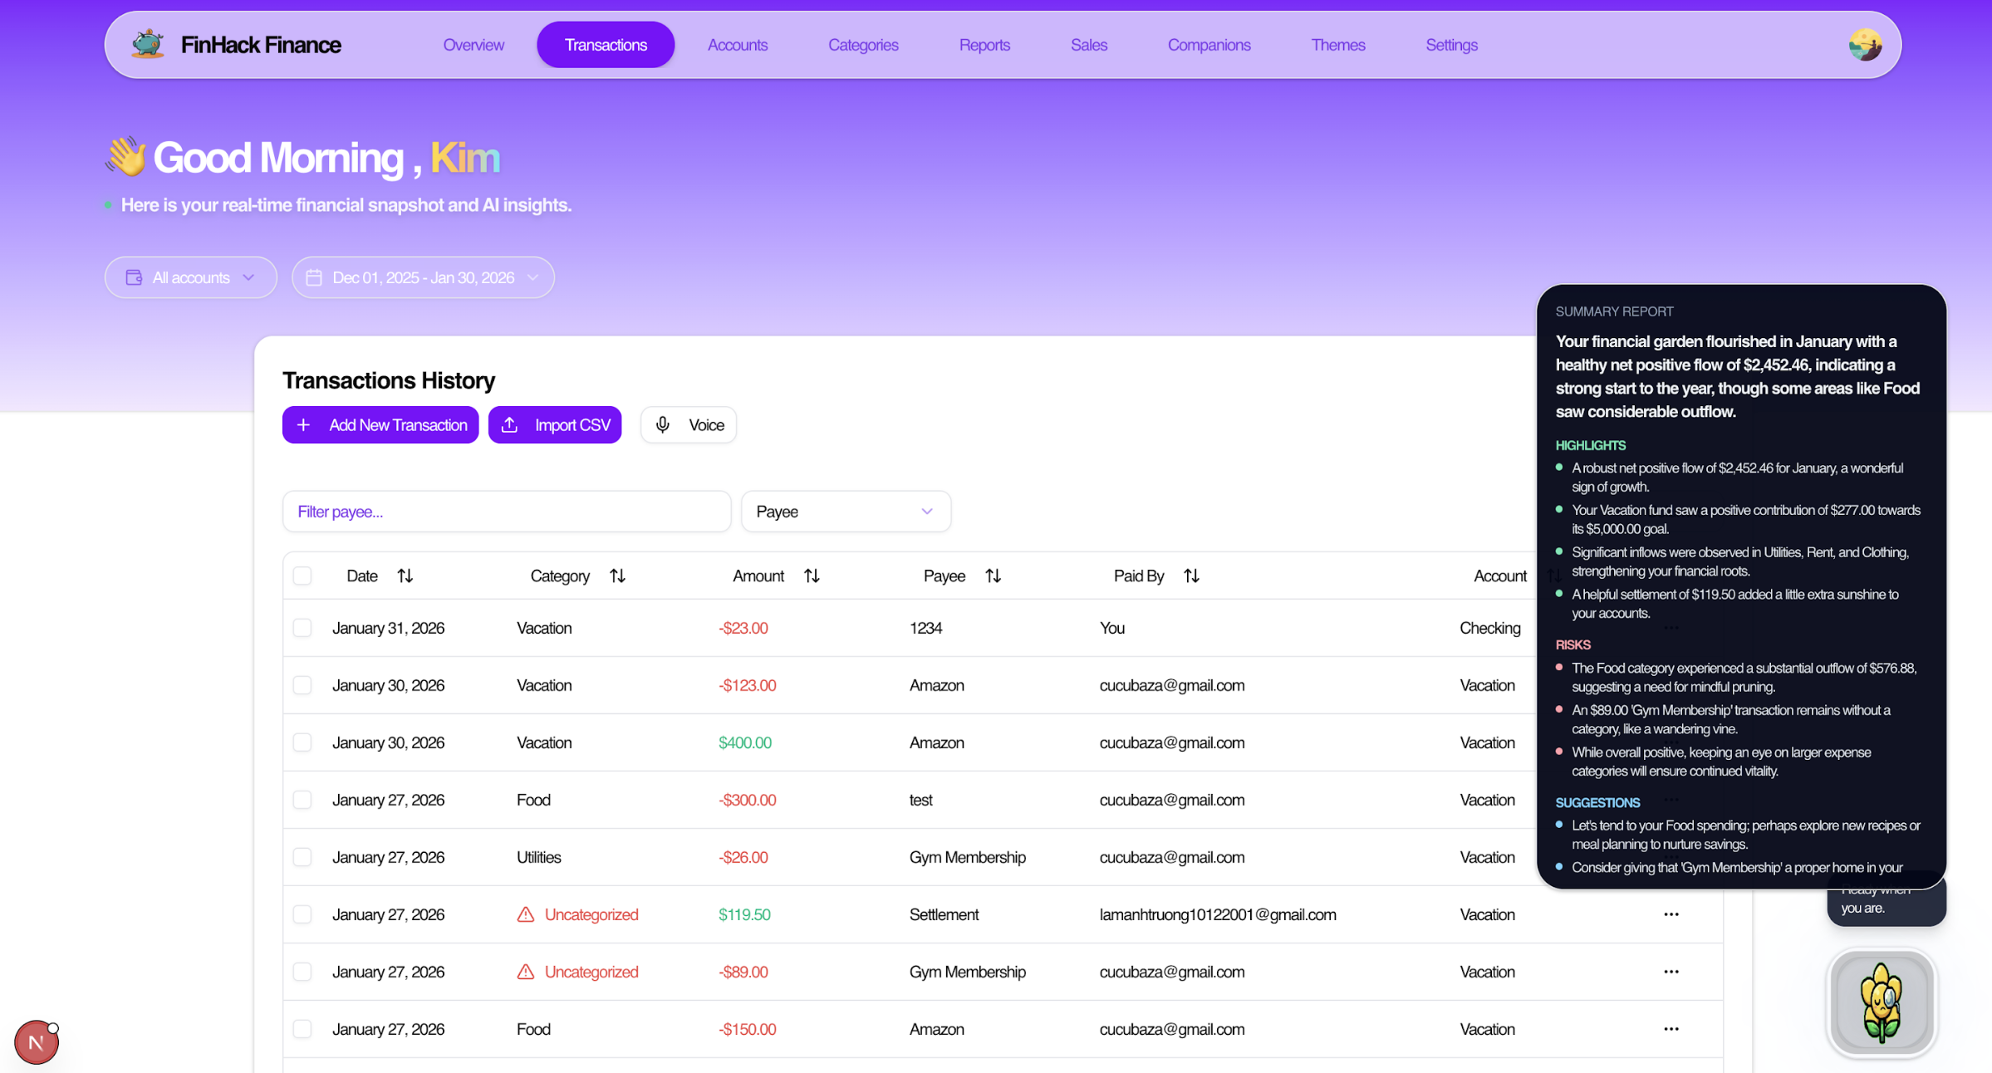
Task: Toggle the select-all checkbox in table header
Action: (x=302, y=576)
